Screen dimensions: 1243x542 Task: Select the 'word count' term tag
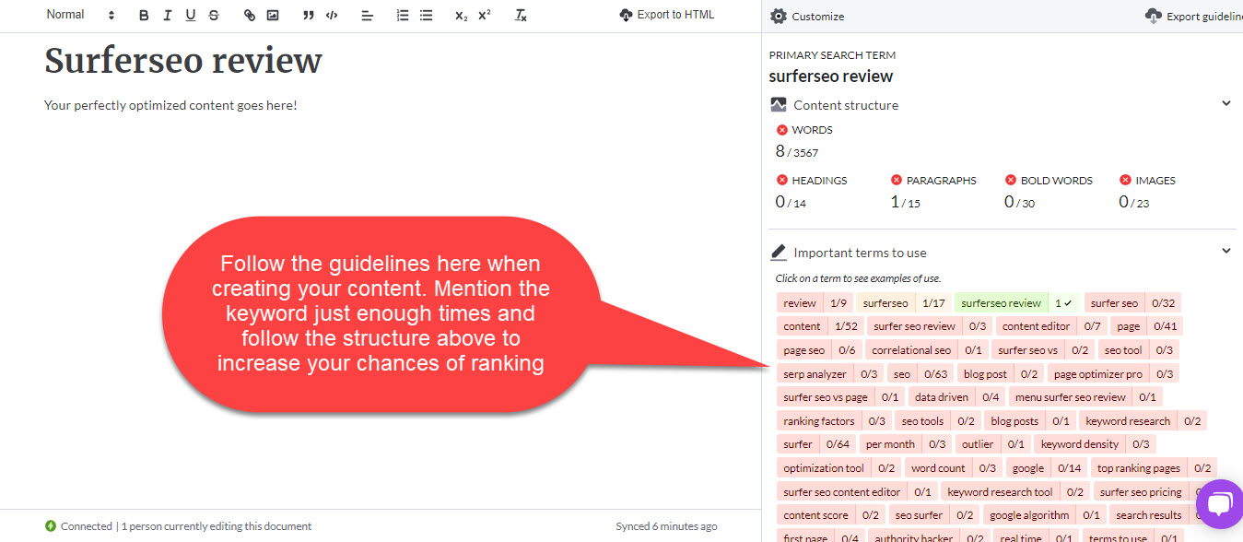[x=954, y=468]
